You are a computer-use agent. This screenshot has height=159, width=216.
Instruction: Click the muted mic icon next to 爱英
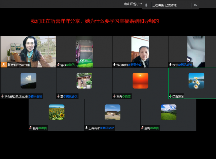pos(31,128)
